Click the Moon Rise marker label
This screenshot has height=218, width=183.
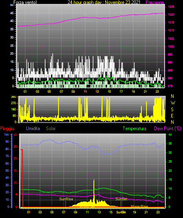click(x=139, y=206)
